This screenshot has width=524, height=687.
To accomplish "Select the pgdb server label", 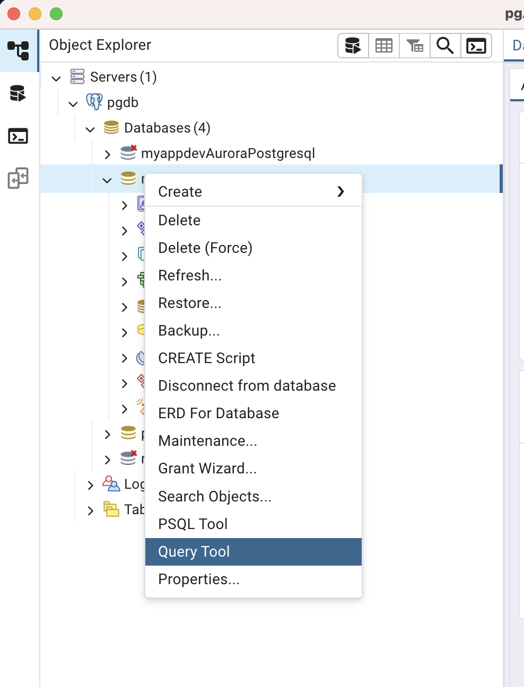I will [123, 102].
